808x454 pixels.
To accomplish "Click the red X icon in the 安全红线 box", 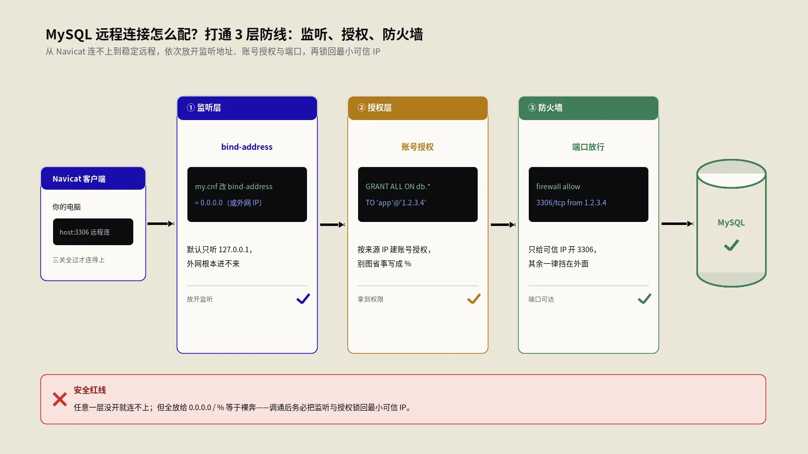I will click(60, 400).
